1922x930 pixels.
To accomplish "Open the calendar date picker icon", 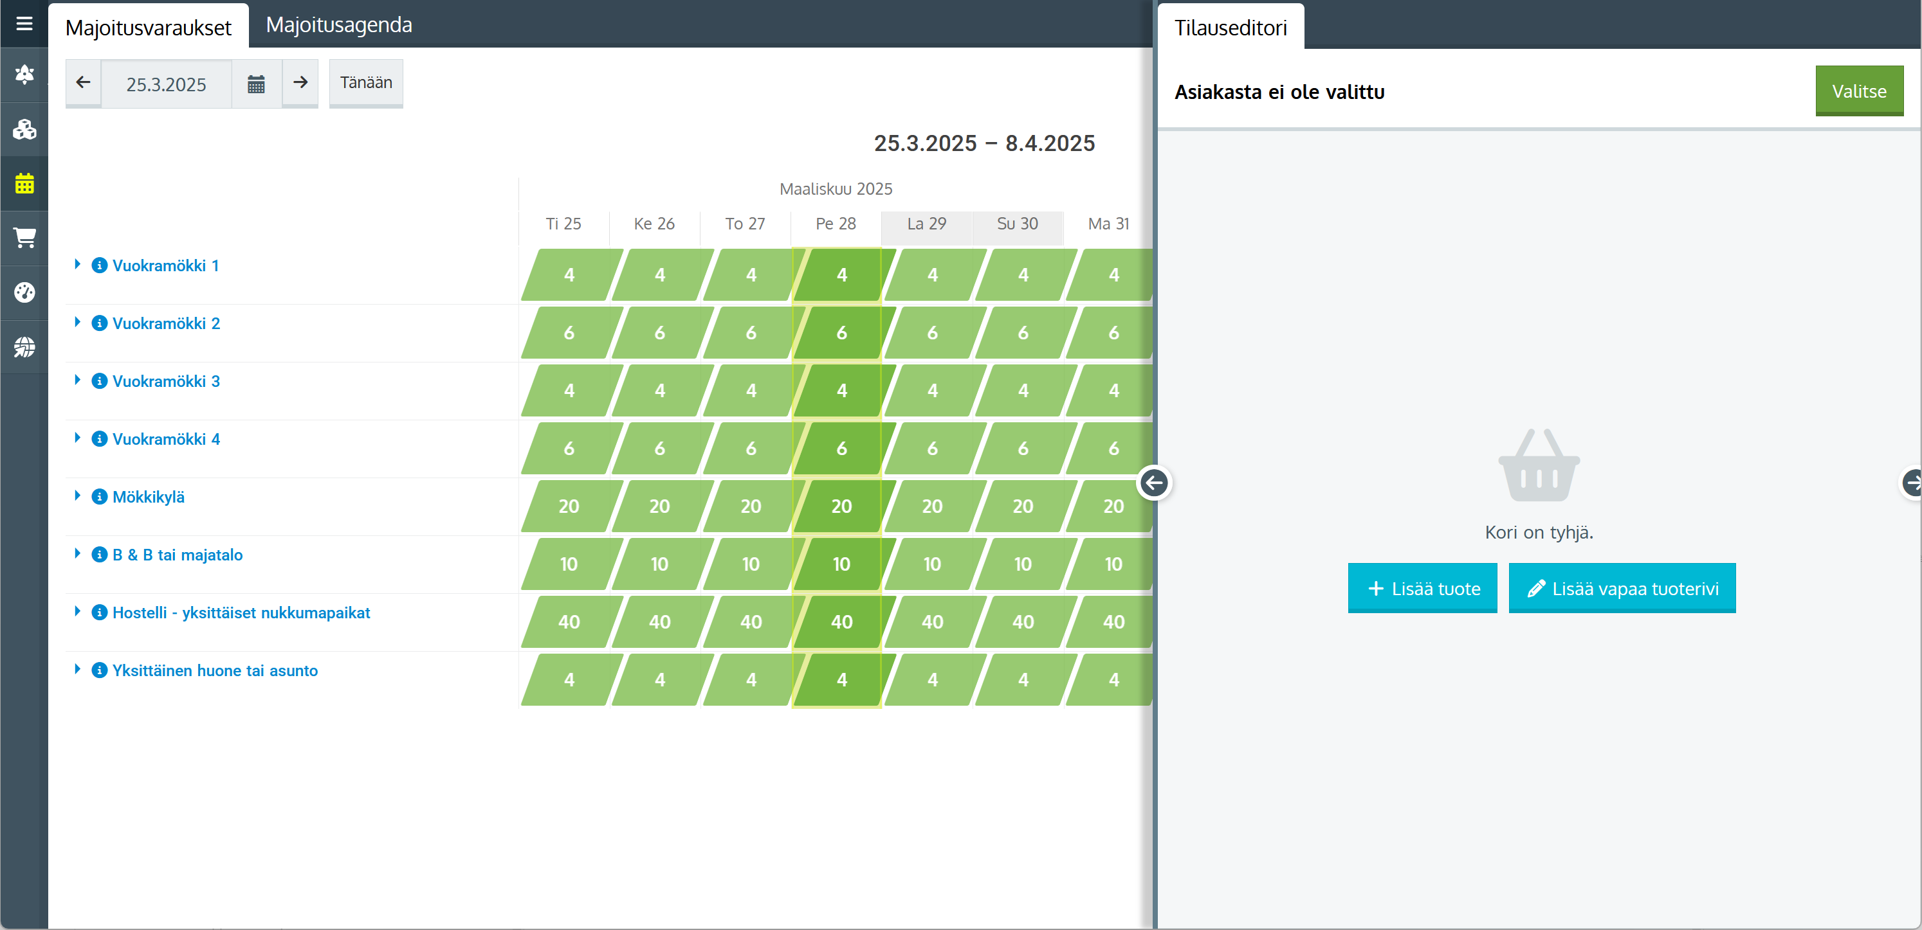I will click(256, 84).
